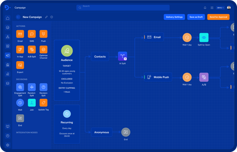Open the notifications bell icon

205,8
